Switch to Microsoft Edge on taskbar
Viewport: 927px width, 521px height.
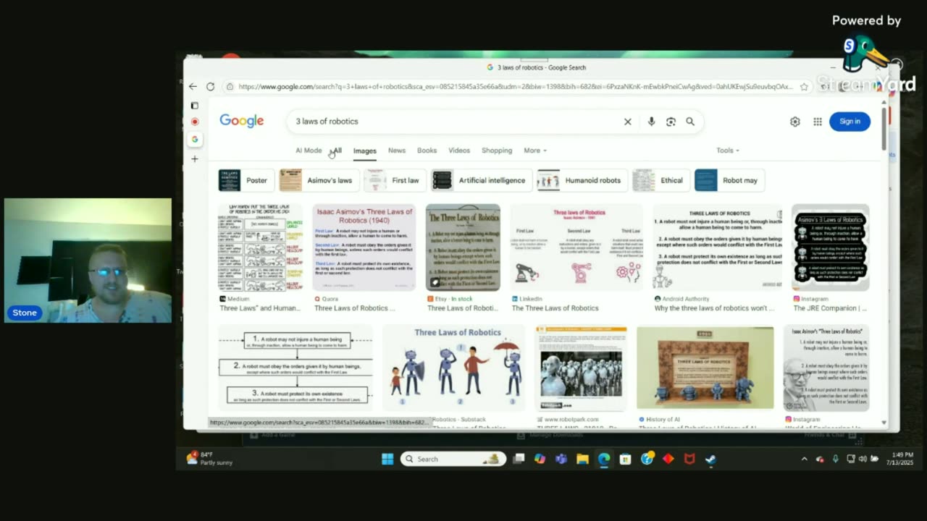click(x=604, y=459)
